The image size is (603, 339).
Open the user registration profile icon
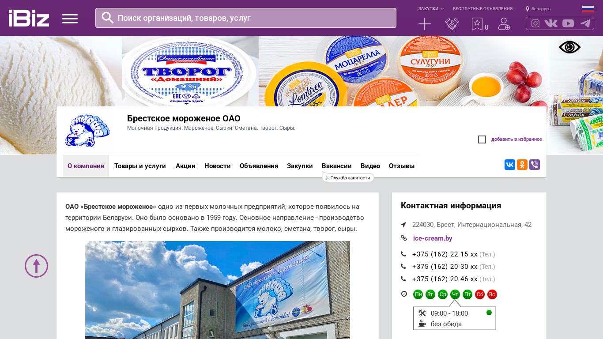(504, 24)
